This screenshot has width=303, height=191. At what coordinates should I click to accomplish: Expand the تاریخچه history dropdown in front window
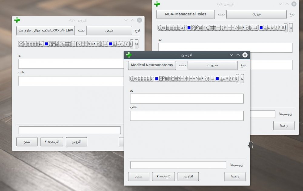coord(163,176)
